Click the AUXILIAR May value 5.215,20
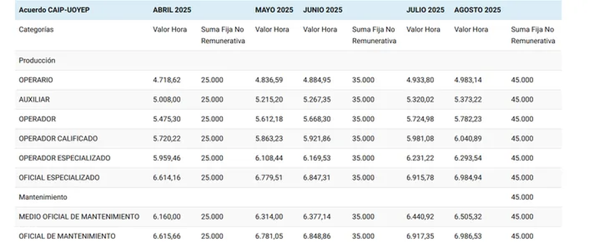The width and height of the screenshot is (609, 242). 269,100
